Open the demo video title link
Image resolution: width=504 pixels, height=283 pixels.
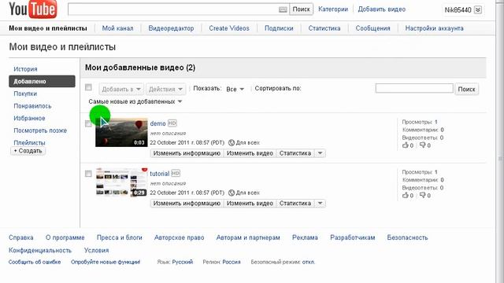click(157, 123)
